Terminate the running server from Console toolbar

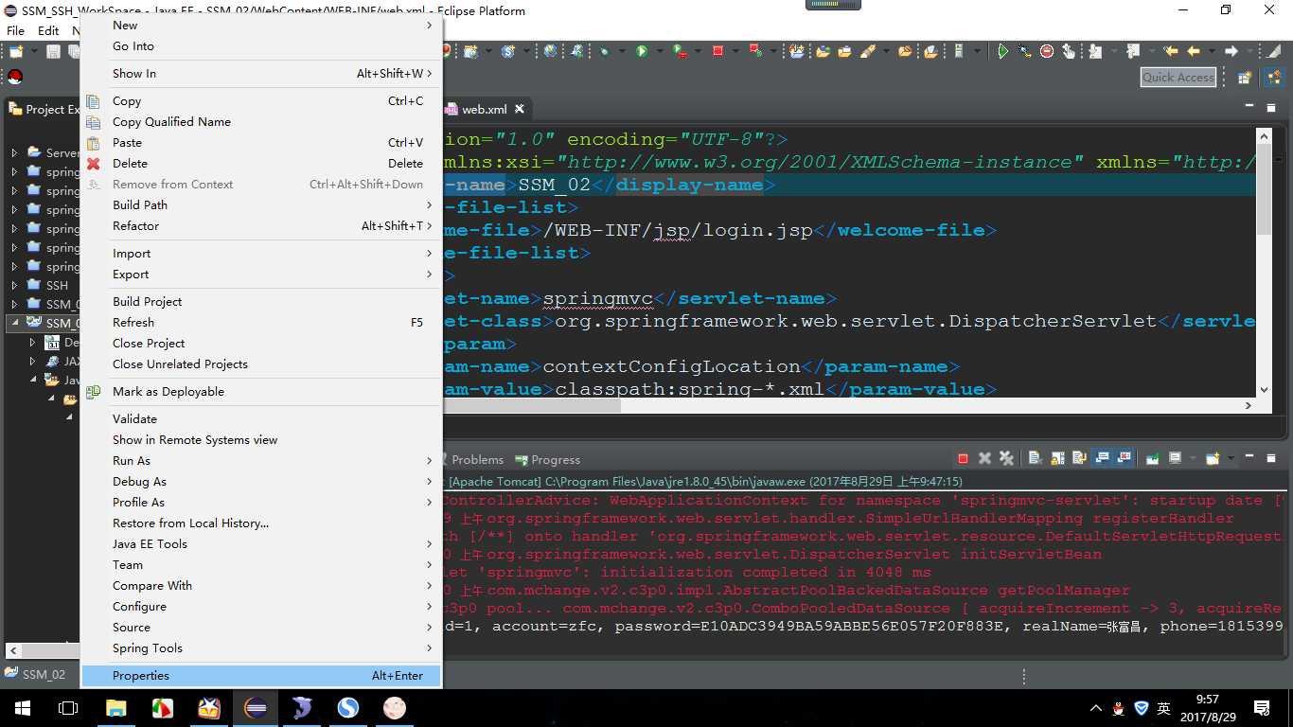963,459
